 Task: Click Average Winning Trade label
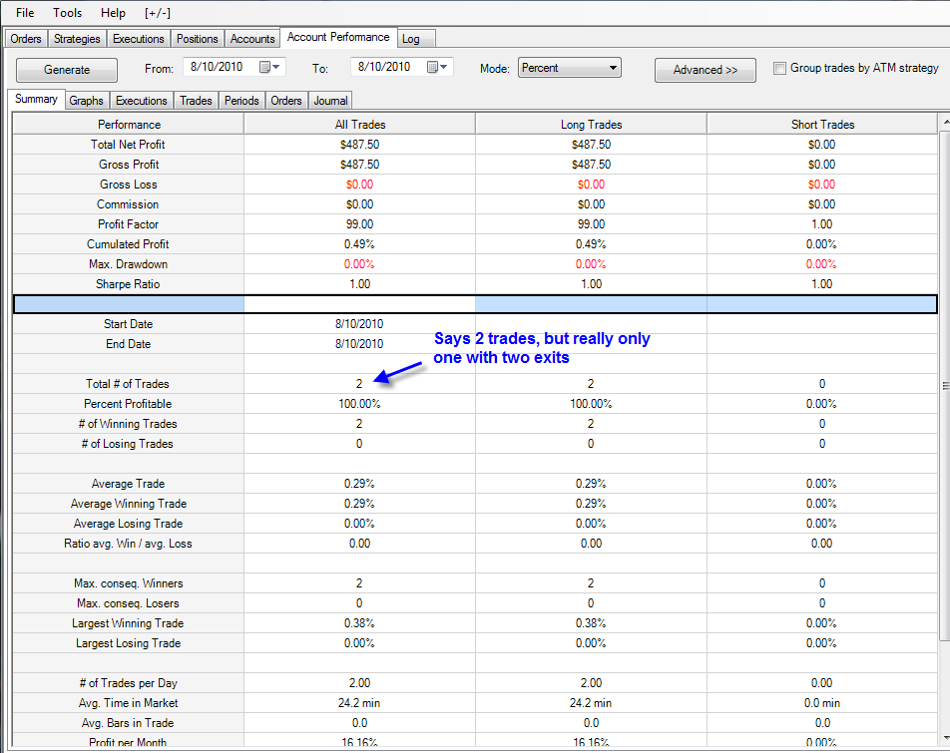(x=129, y=504)
